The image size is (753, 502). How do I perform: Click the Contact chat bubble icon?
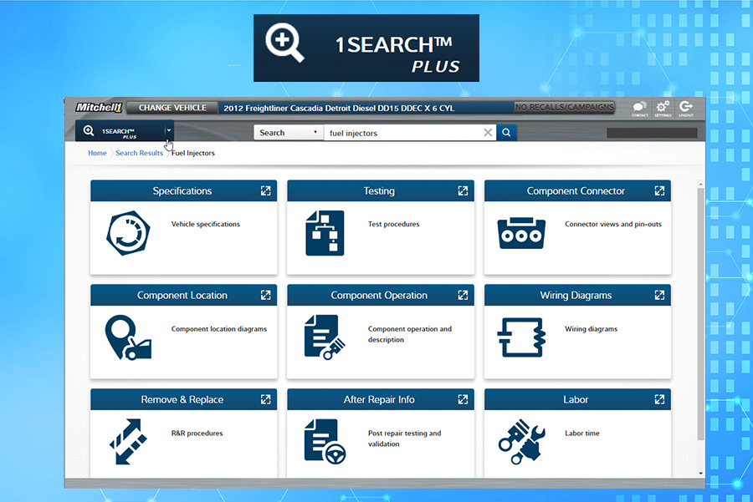tap(639, 108)
